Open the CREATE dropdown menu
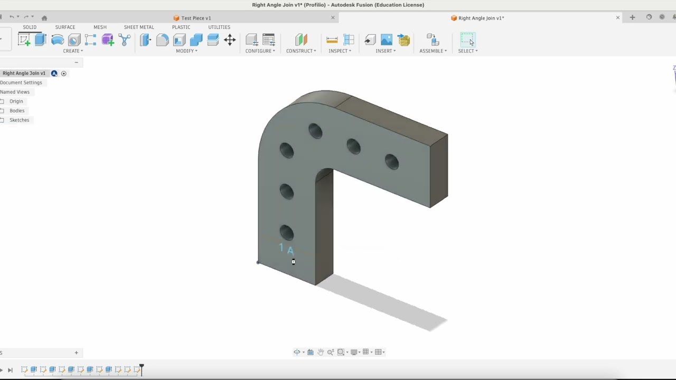 (73, 51)
